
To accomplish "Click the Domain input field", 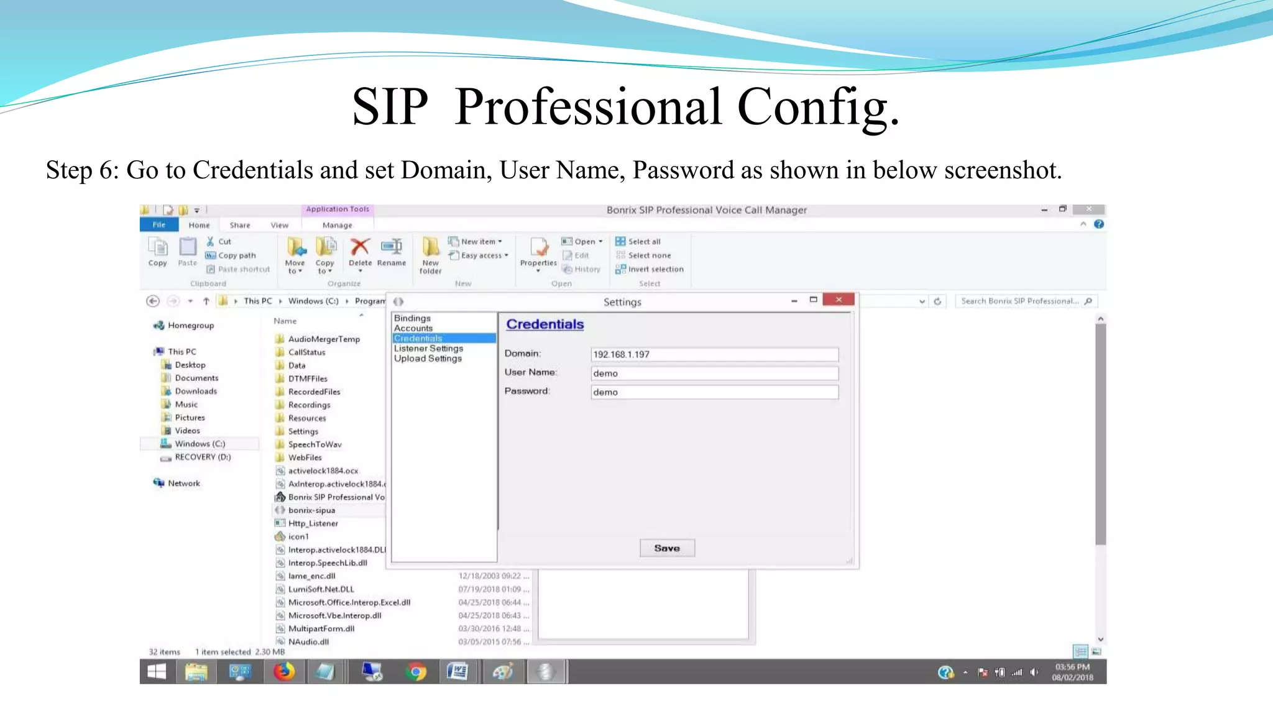I will [714, 354].
